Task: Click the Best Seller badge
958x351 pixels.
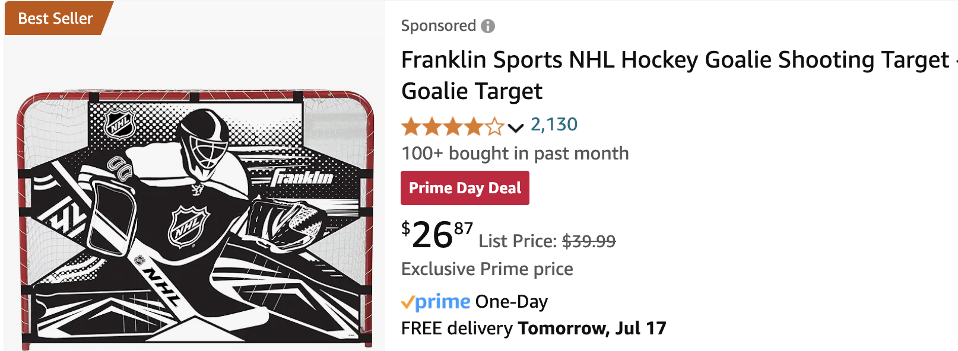Action: coord(58,18)
